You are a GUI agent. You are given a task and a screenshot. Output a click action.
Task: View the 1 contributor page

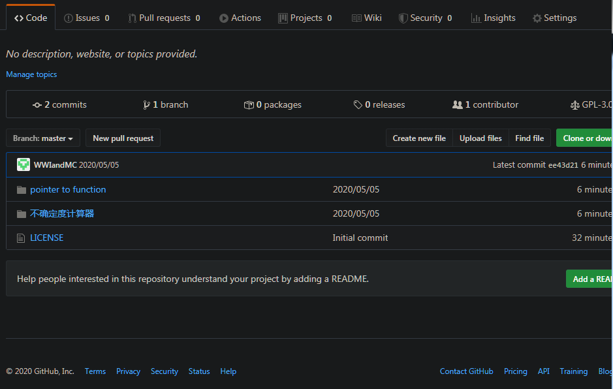click(485, 105)
